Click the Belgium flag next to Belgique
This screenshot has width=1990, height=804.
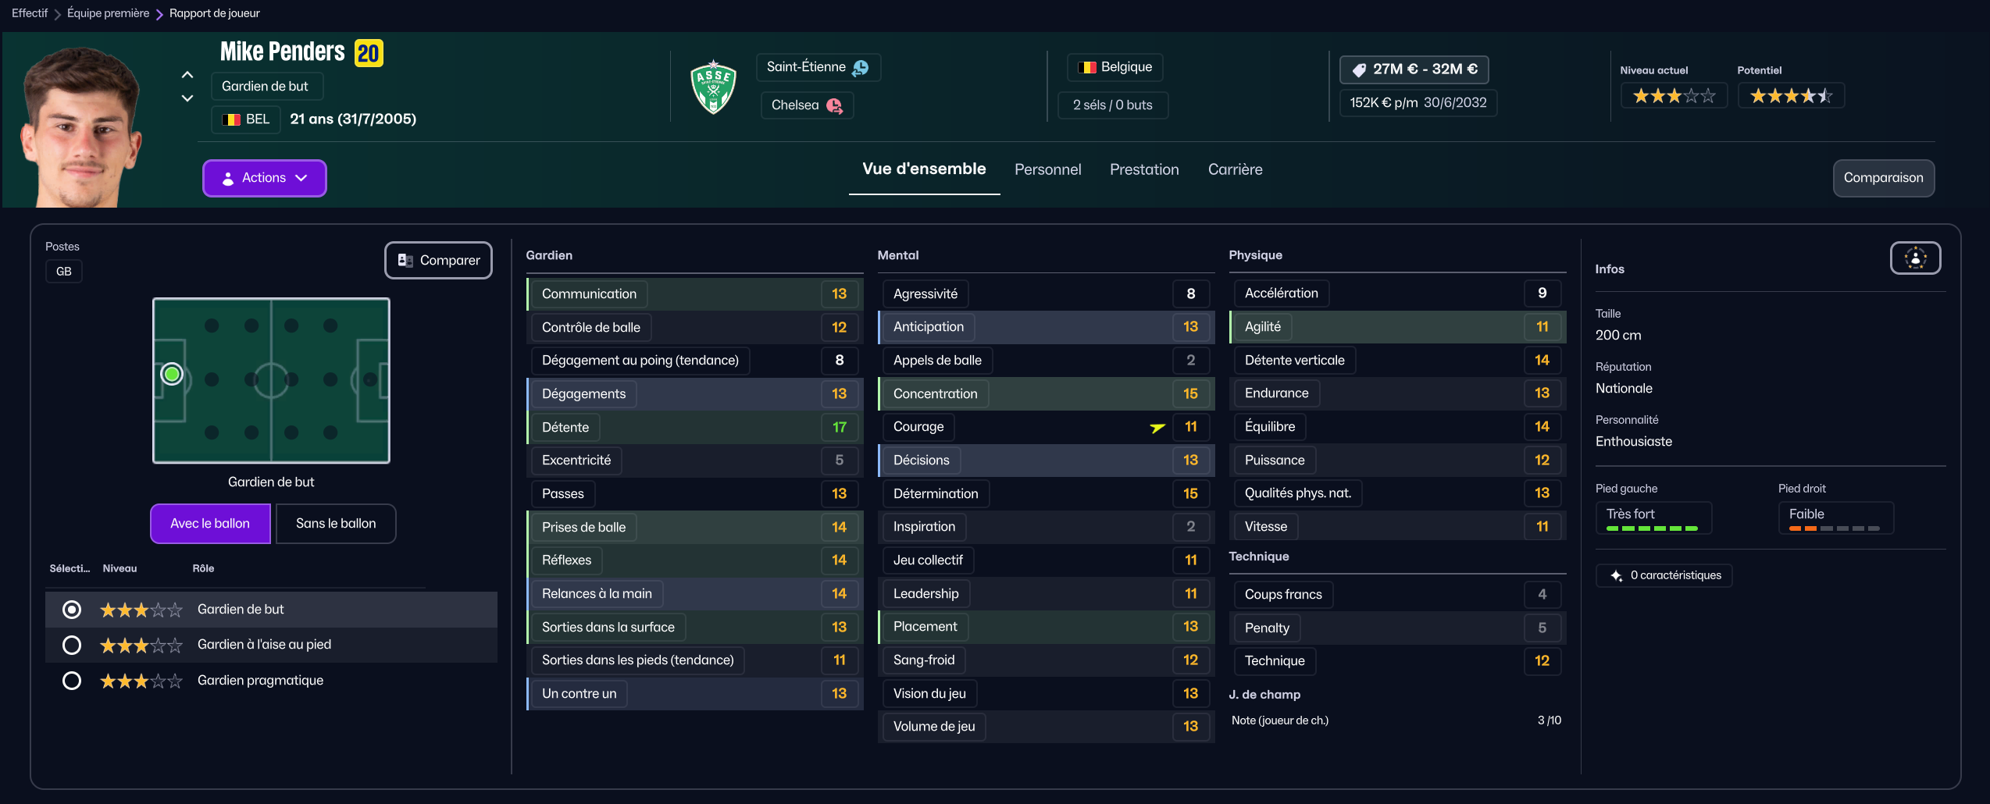pos(1086,68)
